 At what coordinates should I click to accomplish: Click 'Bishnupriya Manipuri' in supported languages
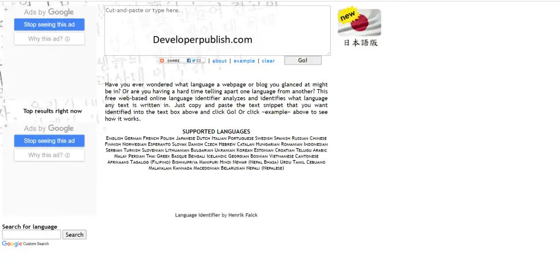click(x=195, y=162)
